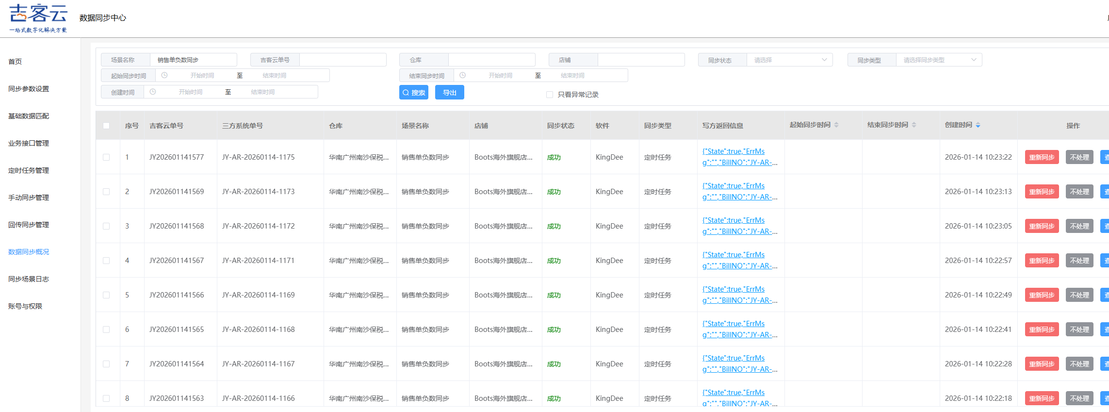The width and height of the screenshot is (1109, 412).
Task: Toggle the select-all header checkbox
Action: (106, 126)
